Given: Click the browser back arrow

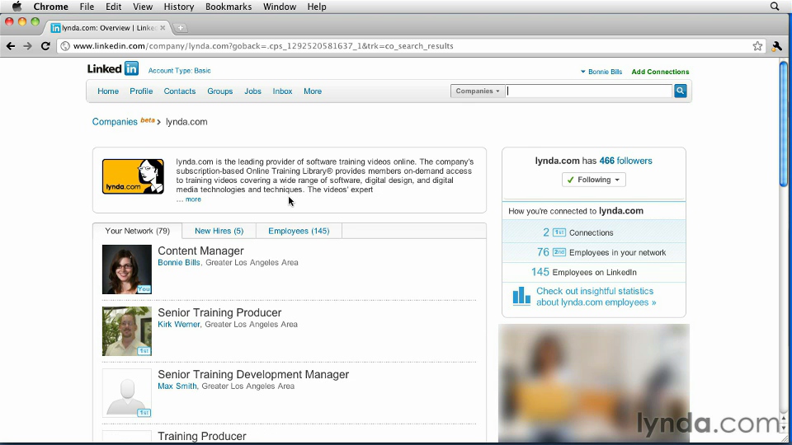Looking at the screenshot, I should tap(11, 46).
